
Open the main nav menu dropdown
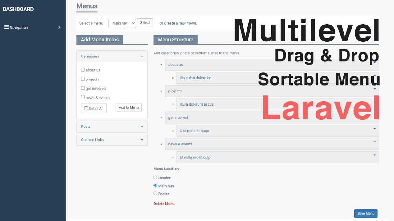coord(122,23)
